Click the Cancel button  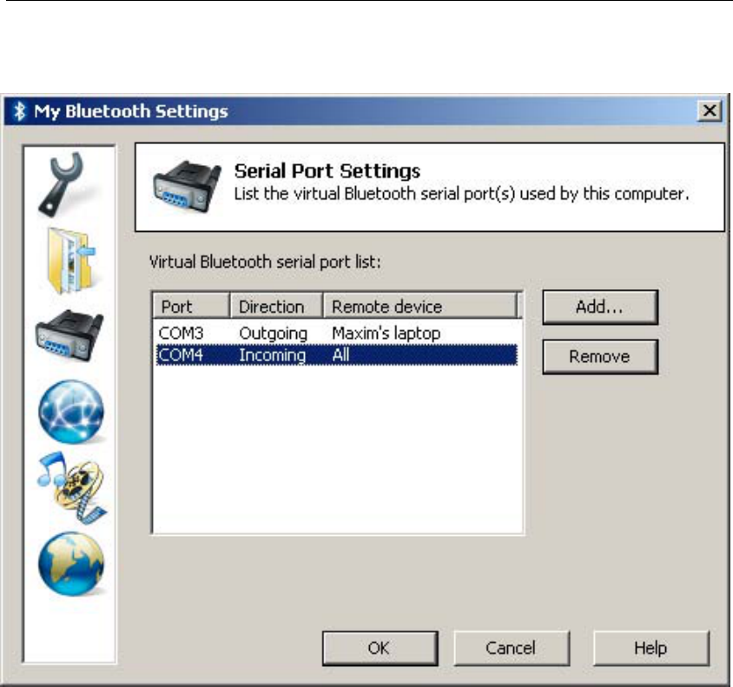512,648
